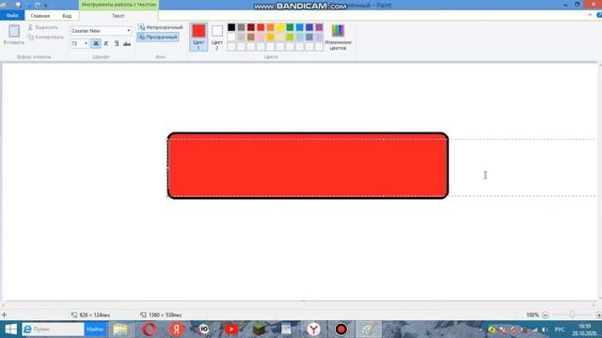Click the zoom slider handle

point(572,315)
